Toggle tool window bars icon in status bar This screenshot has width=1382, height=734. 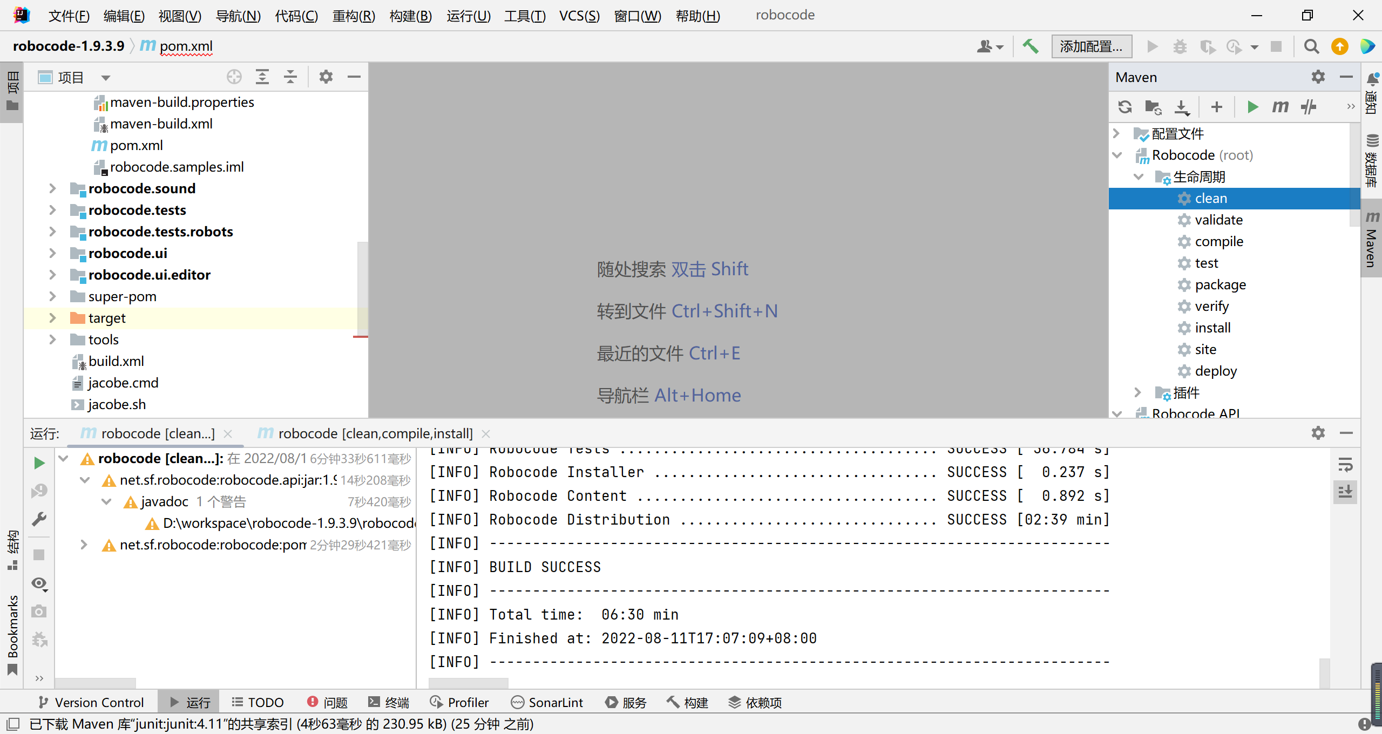[13, 724]
